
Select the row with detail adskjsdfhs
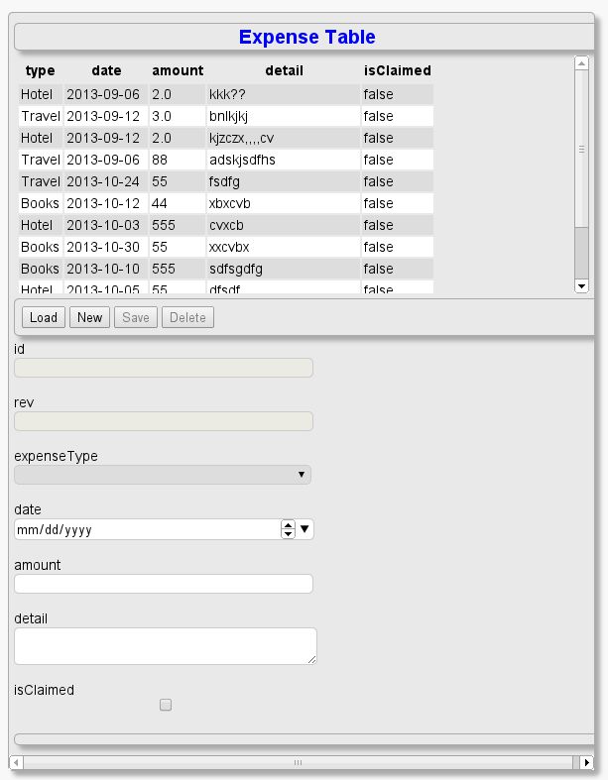pos(226,161)
